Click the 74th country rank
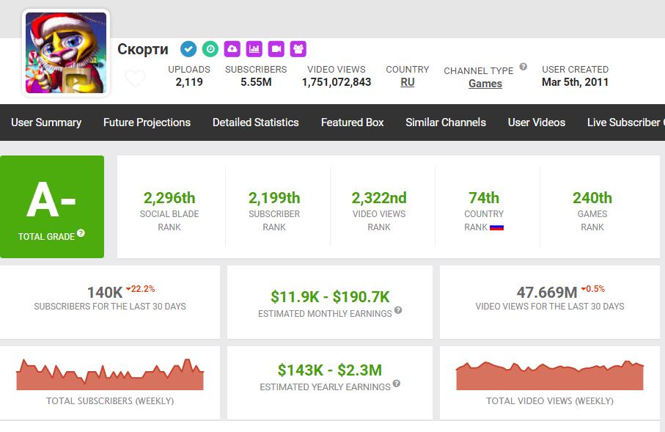 point(484,198)
